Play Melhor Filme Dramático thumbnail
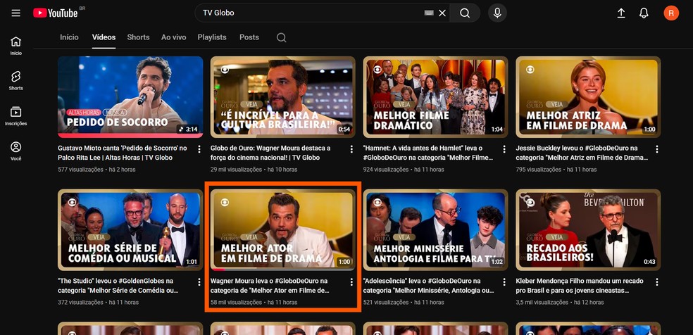 [436, 97]
